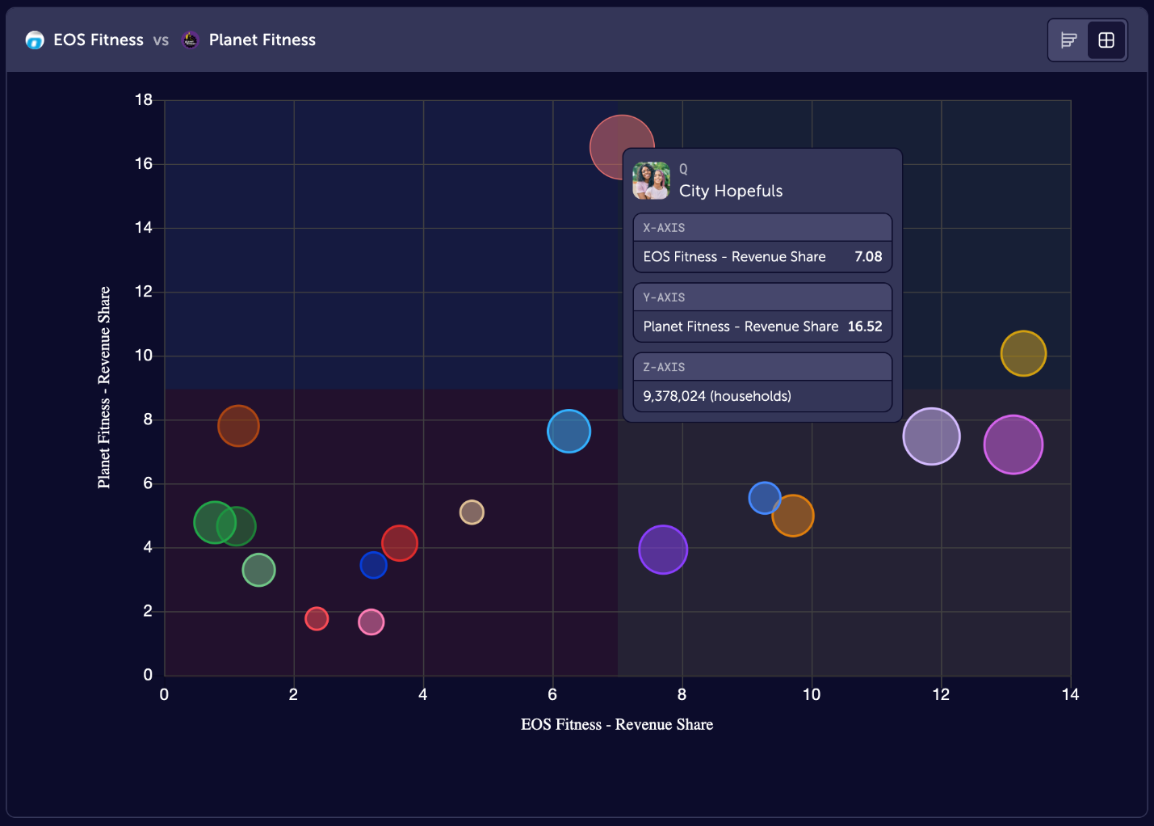The width and height of the screenshot is (1154, 826).
Task: Click the Planet Fitness logo icon
Action: pyautogui.click(x=191, y=40)
